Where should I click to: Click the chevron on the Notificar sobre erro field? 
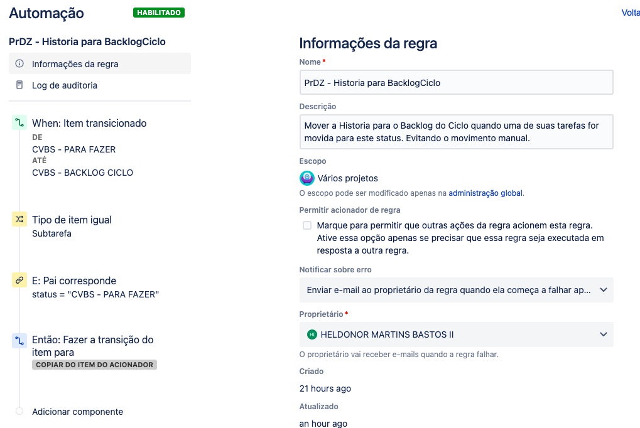coord(604,290)
